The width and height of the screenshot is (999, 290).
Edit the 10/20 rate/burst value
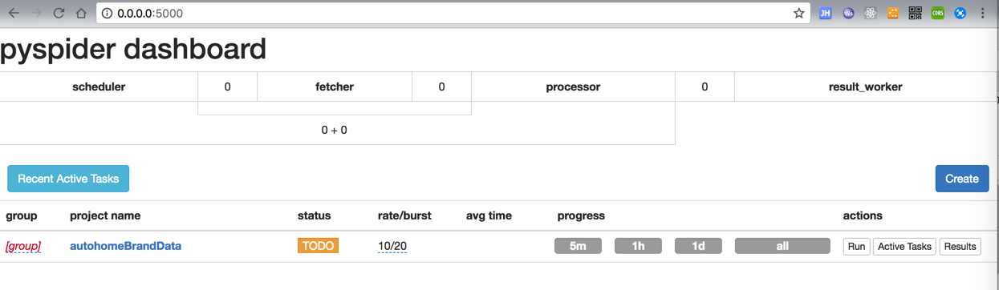392,246
